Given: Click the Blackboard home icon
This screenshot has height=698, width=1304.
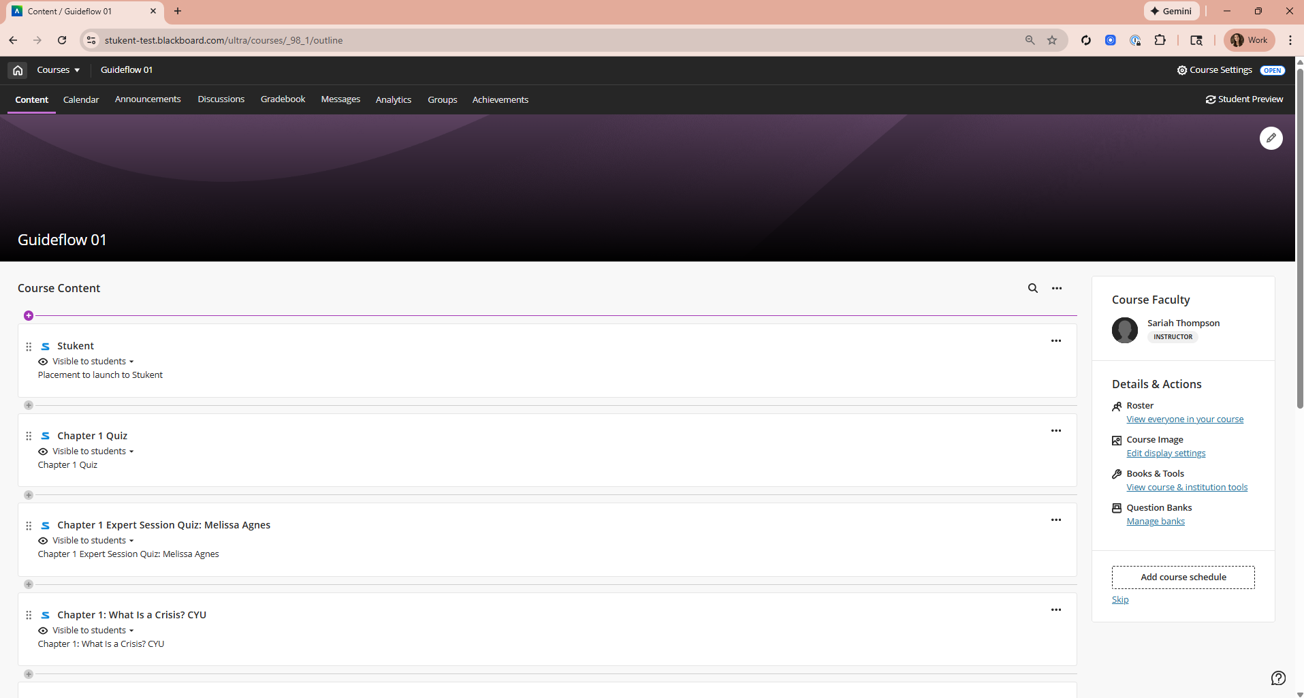Looking at the screenshot, I should (x=18, y=70).
